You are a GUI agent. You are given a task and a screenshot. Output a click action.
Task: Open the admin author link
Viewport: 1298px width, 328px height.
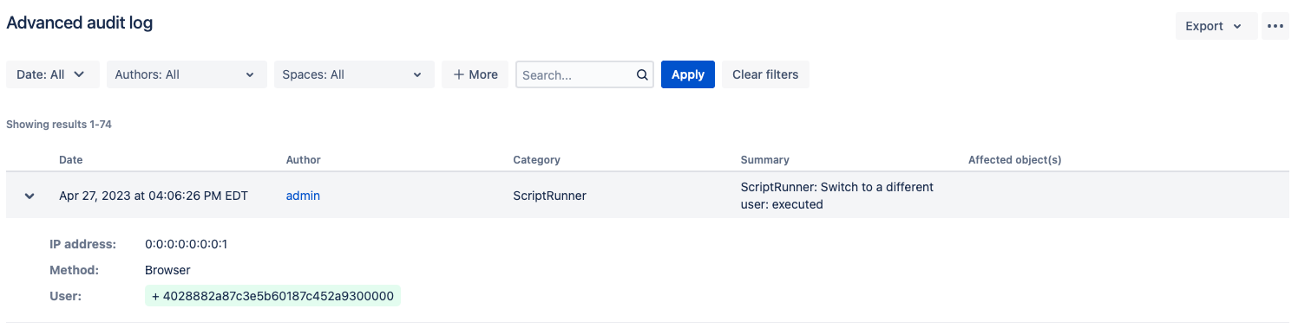tap(303, 196)
